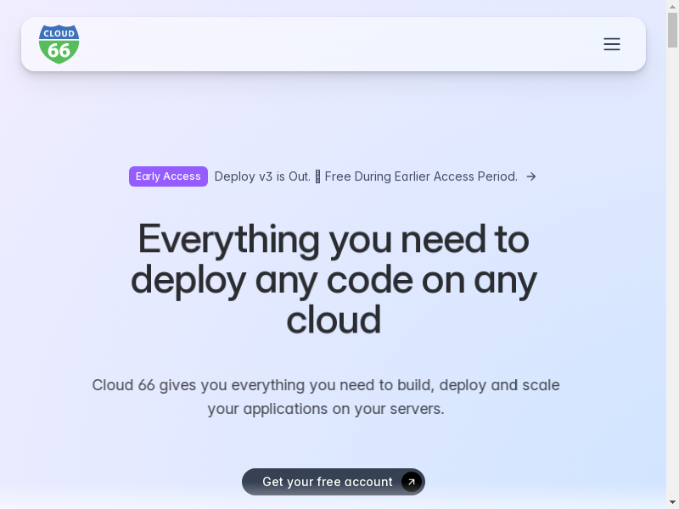Click the scrollbar up arrow
Screen dimensions: 679x509
[x=672, y=6]
